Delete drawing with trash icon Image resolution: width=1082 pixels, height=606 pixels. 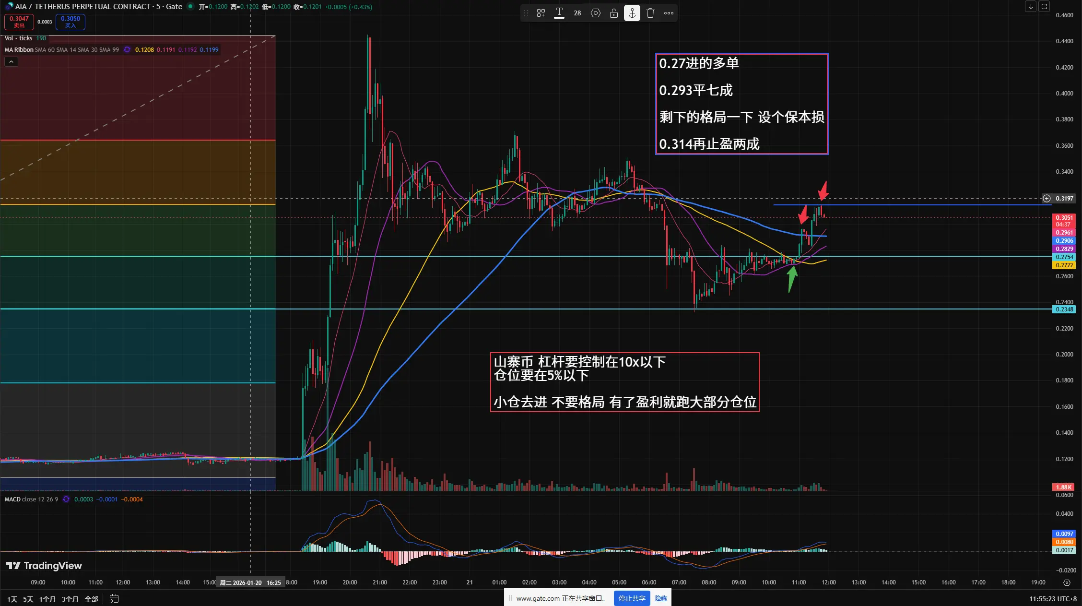pyautogui.click(x=650, y=13)
